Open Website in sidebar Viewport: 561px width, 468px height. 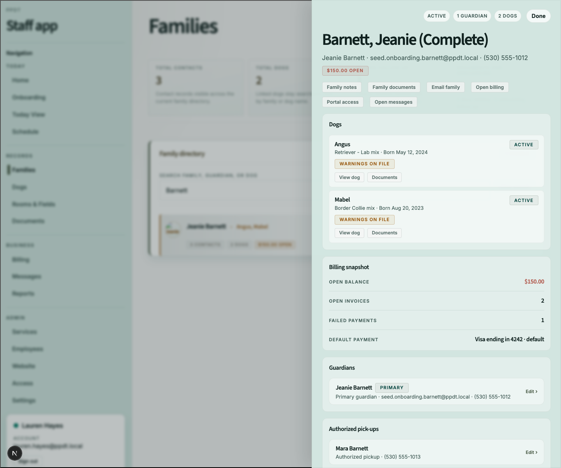[23, 366]
